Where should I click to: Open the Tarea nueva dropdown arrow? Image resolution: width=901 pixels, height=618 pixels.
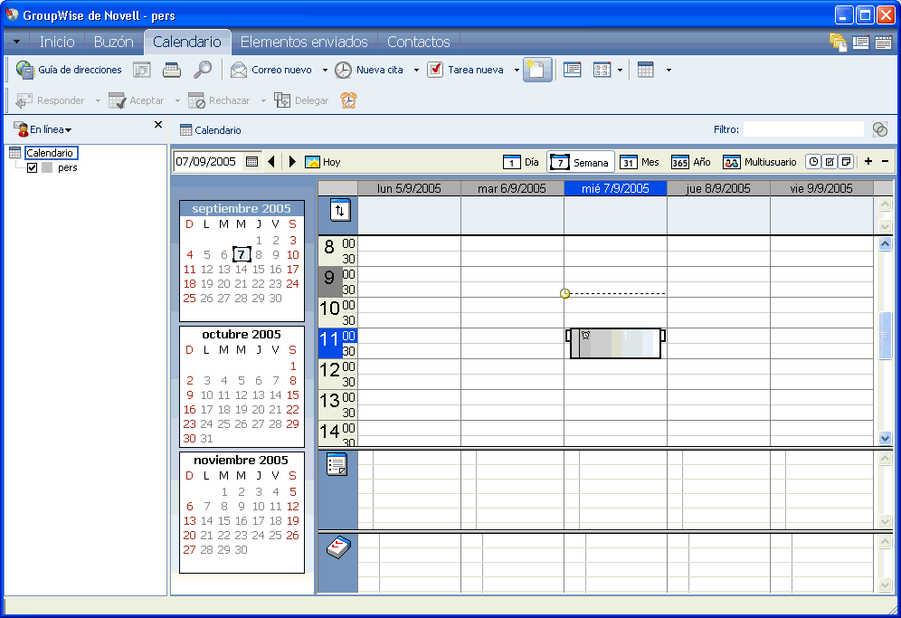click(x=517, y=71)
